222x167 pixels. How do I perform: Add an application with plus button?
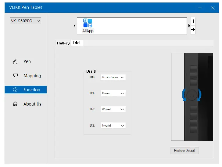pyautogui.click(x=193, y=30)
